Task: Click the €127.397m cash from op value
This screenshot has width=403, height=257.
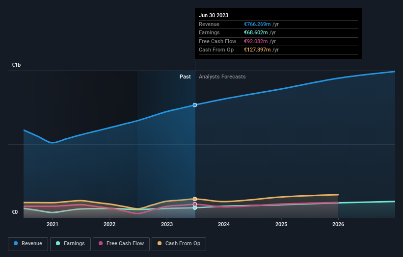Action: 257,50
